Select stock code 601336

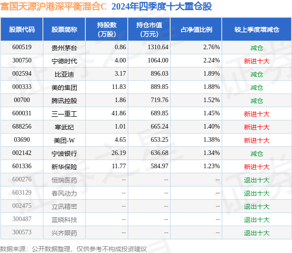tap(22, 166)
